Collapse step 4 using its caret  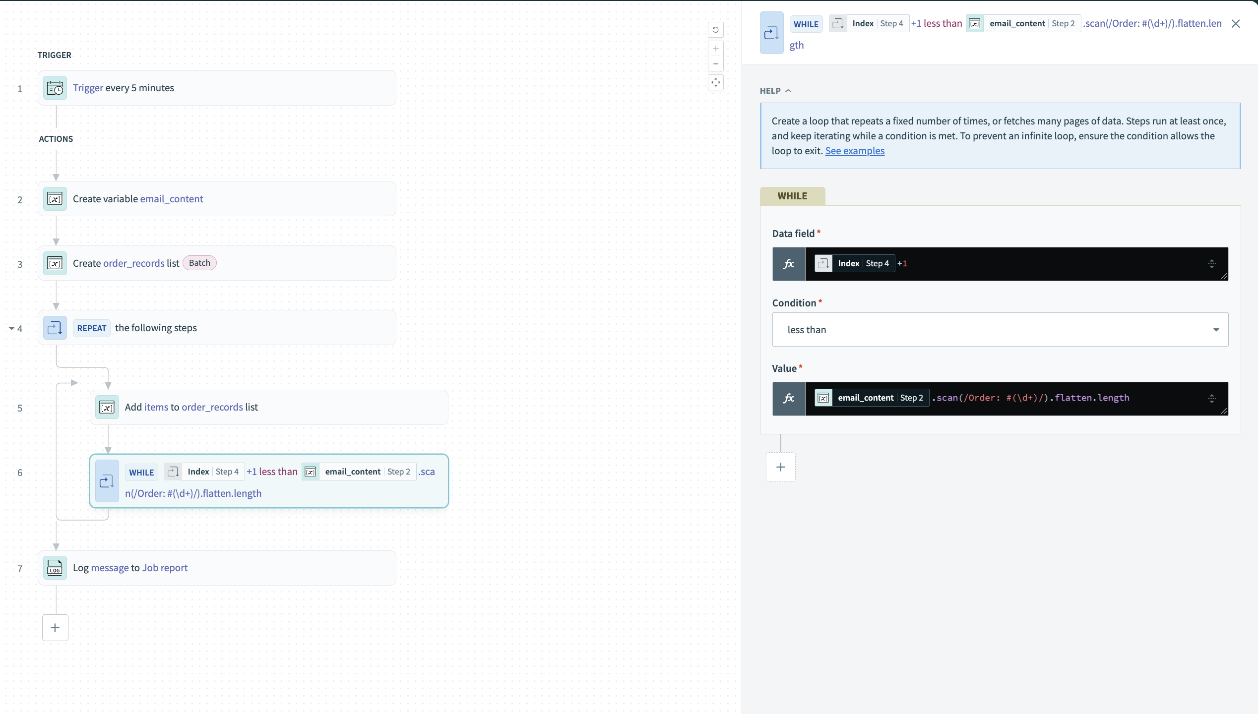(11, 328)
